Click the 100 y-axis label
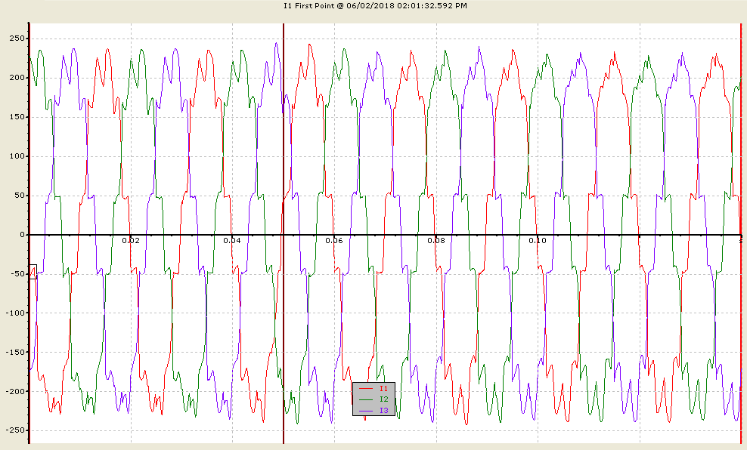Screen dimensions: 747x450 (17, 156)
